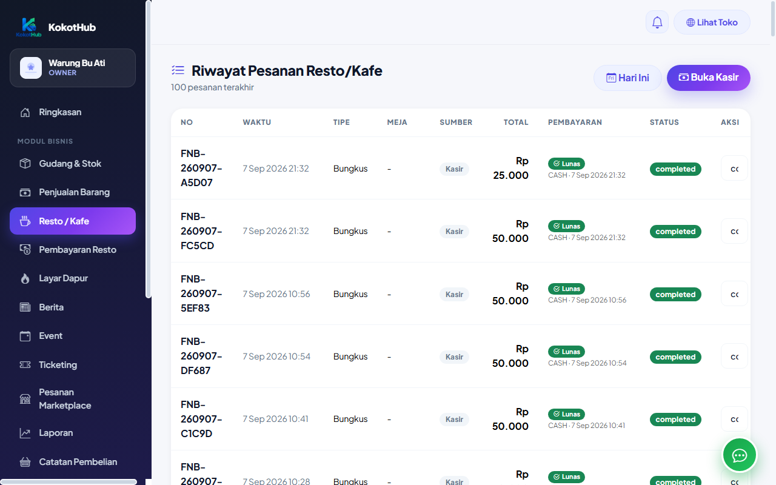Open Laporan from the sidebar
Viewport: 776px width, 485px height.
point(73,433)
